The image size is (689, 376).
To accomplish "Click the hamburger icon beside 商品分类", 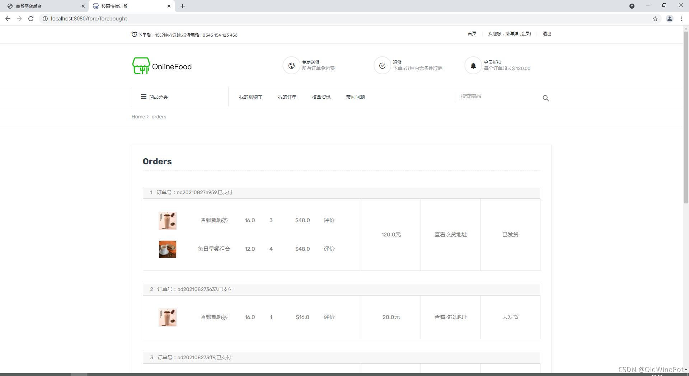I will (144, 97).
